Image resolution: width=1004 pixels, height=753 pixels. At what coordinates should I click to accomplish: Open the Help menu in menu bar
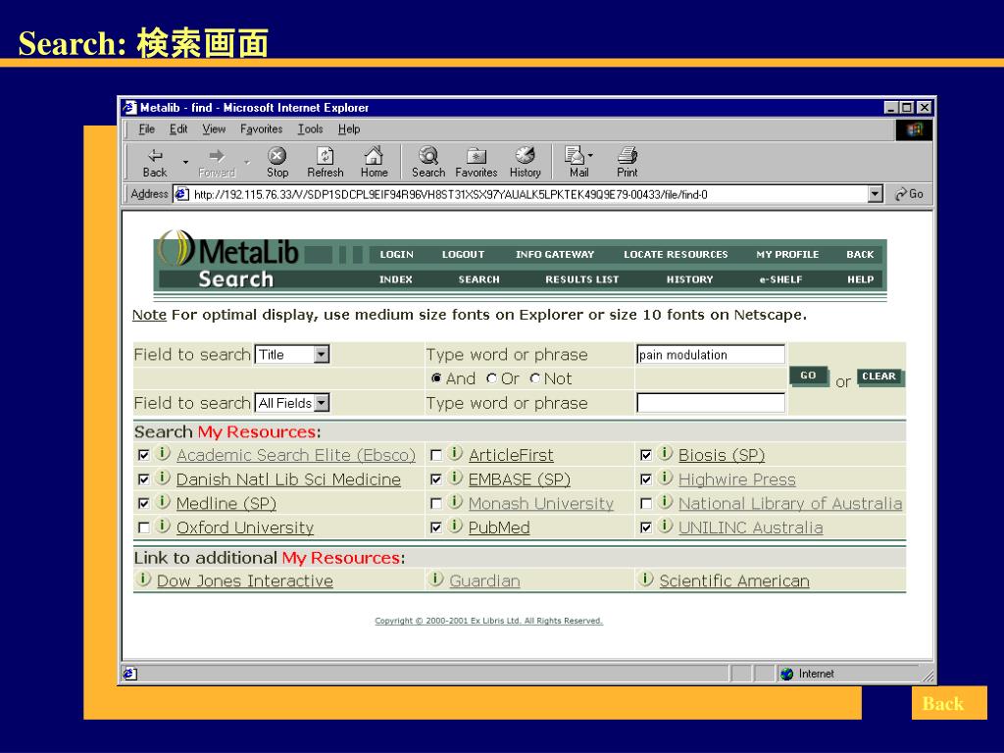(x=349, y=129)
